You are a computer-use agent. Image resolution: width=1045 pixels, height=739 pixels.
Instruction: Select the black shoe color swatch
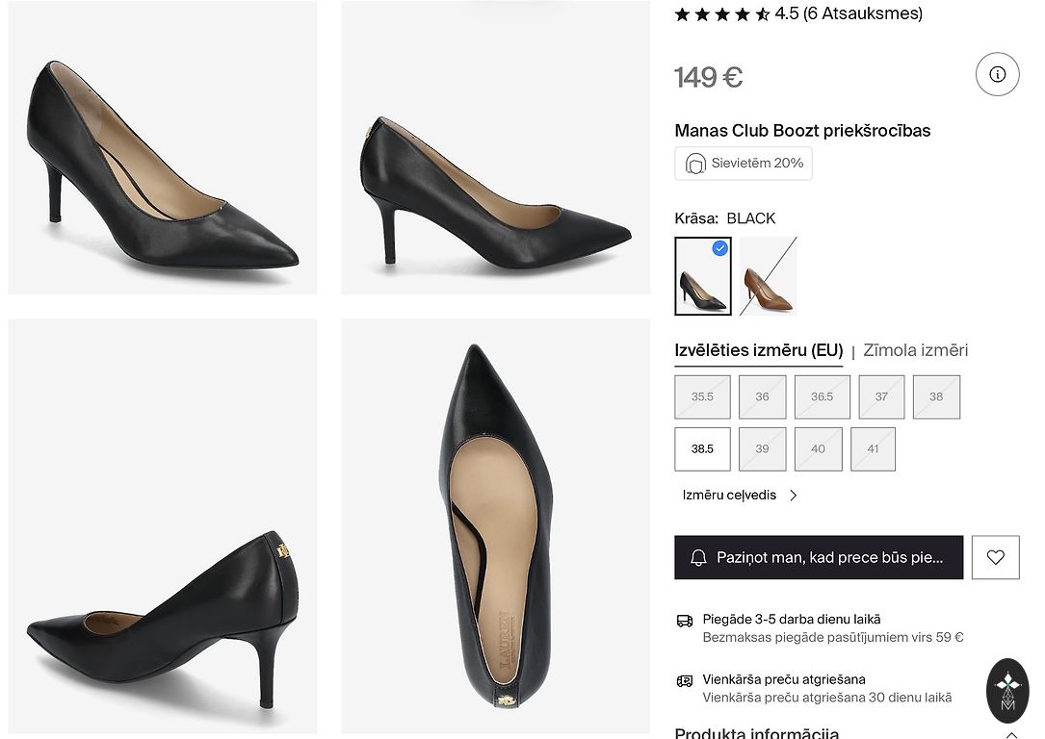703,276
